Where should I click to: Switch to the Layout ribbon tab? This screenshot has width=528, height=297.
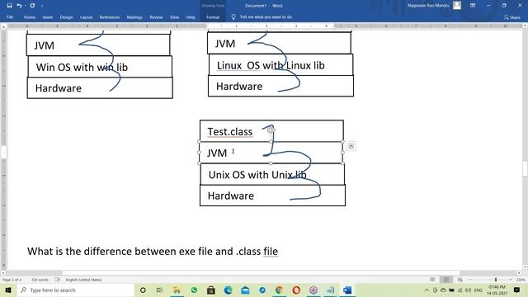[x=86, y=16]
